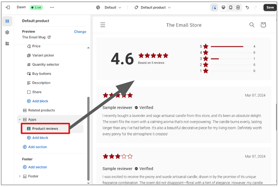Toggle the element inspector tool

[214, 7]
